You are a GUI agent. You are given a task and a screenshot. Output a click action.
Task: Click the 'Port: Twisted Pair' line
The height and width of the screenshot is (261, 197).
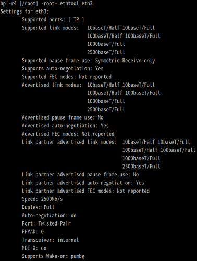click(x=46, y=223)
